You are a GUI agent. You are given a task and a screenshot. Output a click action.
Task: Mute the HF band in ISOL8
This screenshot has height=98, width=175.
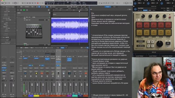click(168, 25)
